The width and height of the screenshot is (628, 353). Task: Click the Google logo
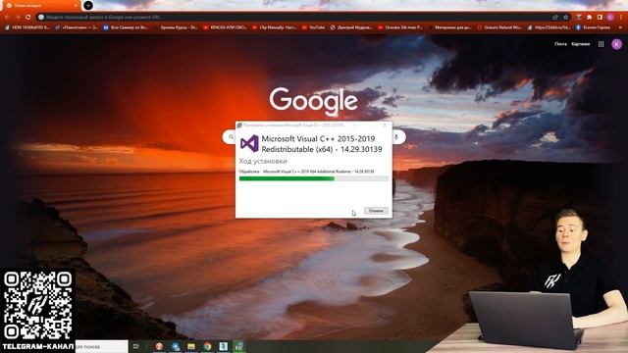click(x=314, y=101)
